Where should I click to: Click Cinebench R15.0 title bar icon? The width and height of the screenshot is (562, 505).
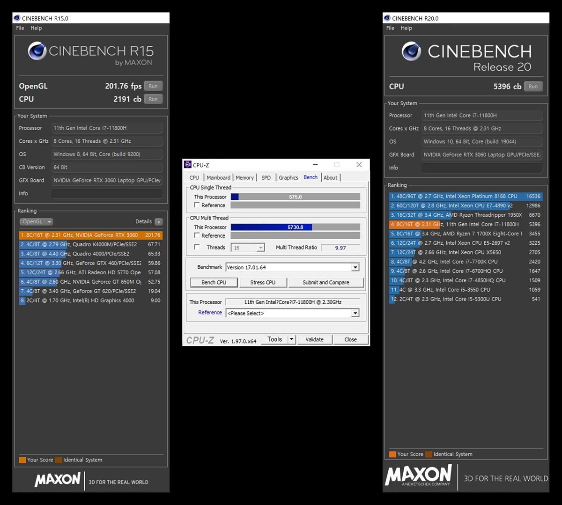click(x=17, y=18)
